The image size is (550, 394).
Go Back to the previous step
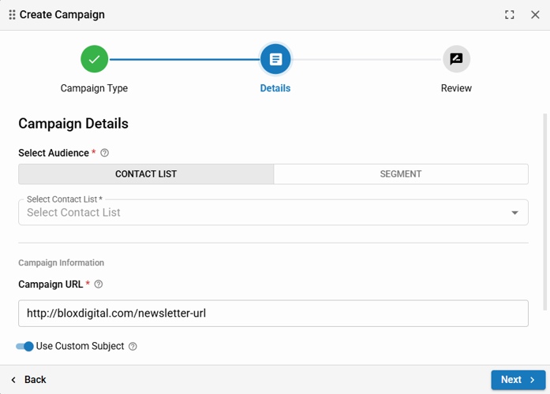coord(28,380)
